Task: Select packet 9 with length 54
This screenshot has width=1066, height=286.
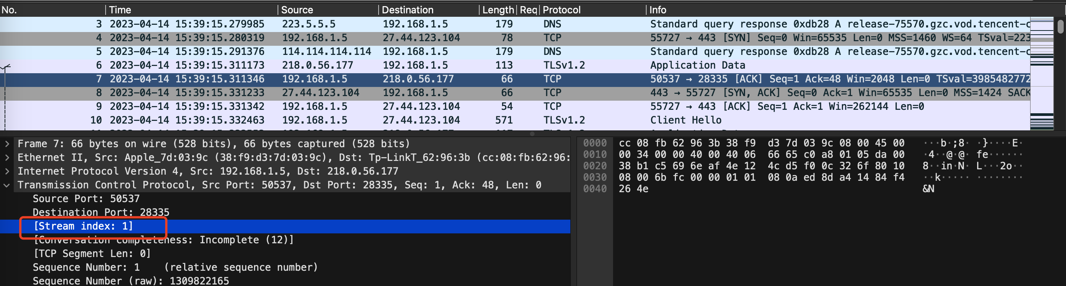Action: [x=515, y=106]
